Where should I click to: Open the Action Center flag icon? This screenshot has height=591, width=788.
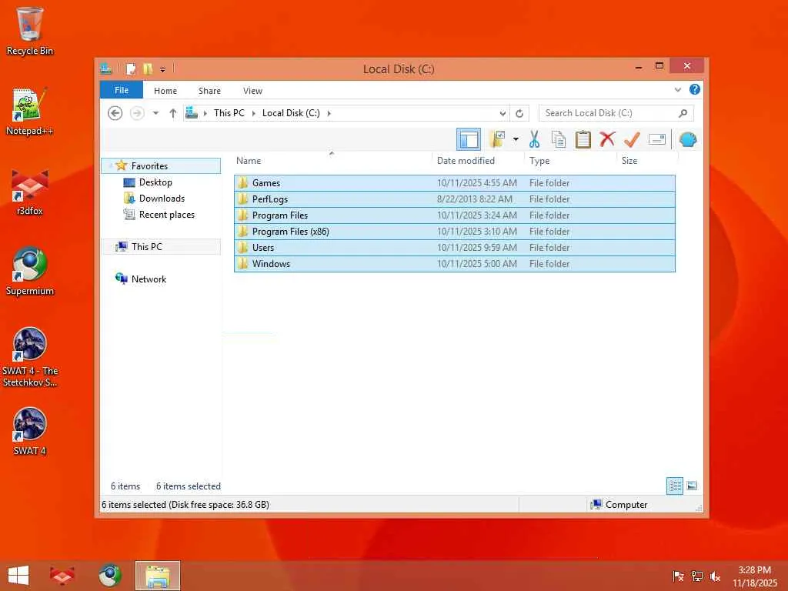coord(678,576)
